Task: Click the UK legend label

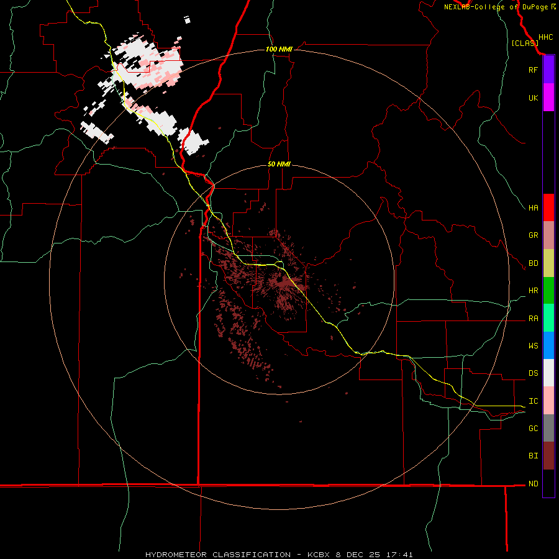Action: [x=533, y=98]
